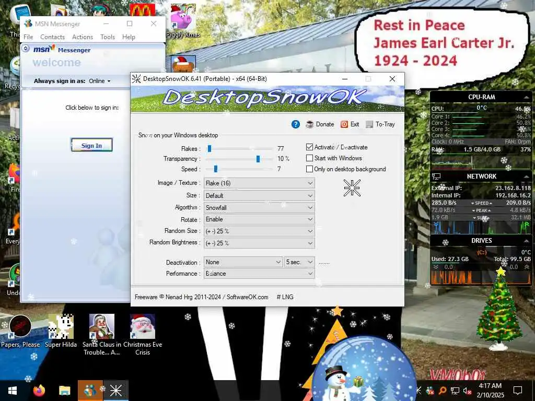
Task: Toggle the Activate / Deactivate checkbox
Action: coord(309,147)
